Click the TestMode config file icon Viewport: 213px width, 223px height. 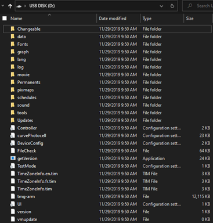point(13,166)
